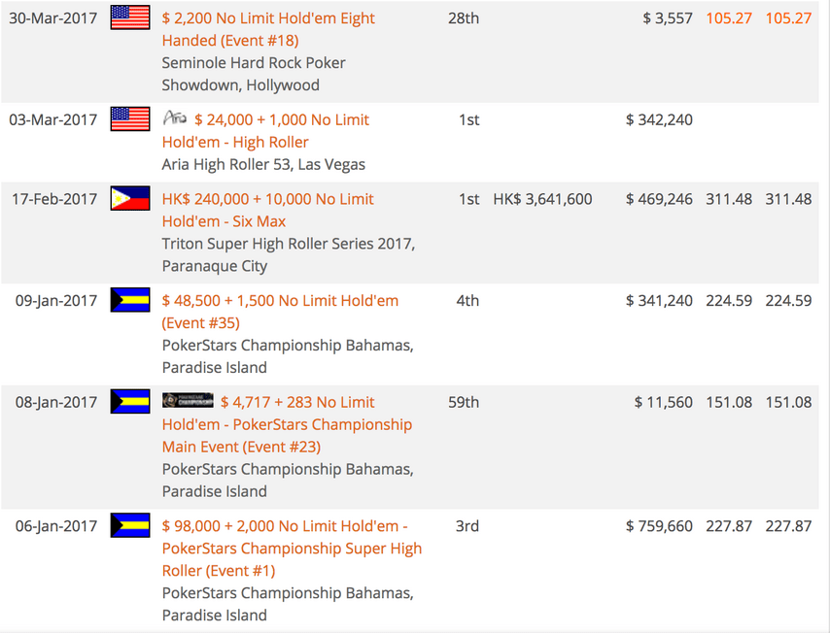Open the $24,000 + 1,000 High Roller event link
The width and height of the screenshot is (830, 633).
[x=265, y=131]
